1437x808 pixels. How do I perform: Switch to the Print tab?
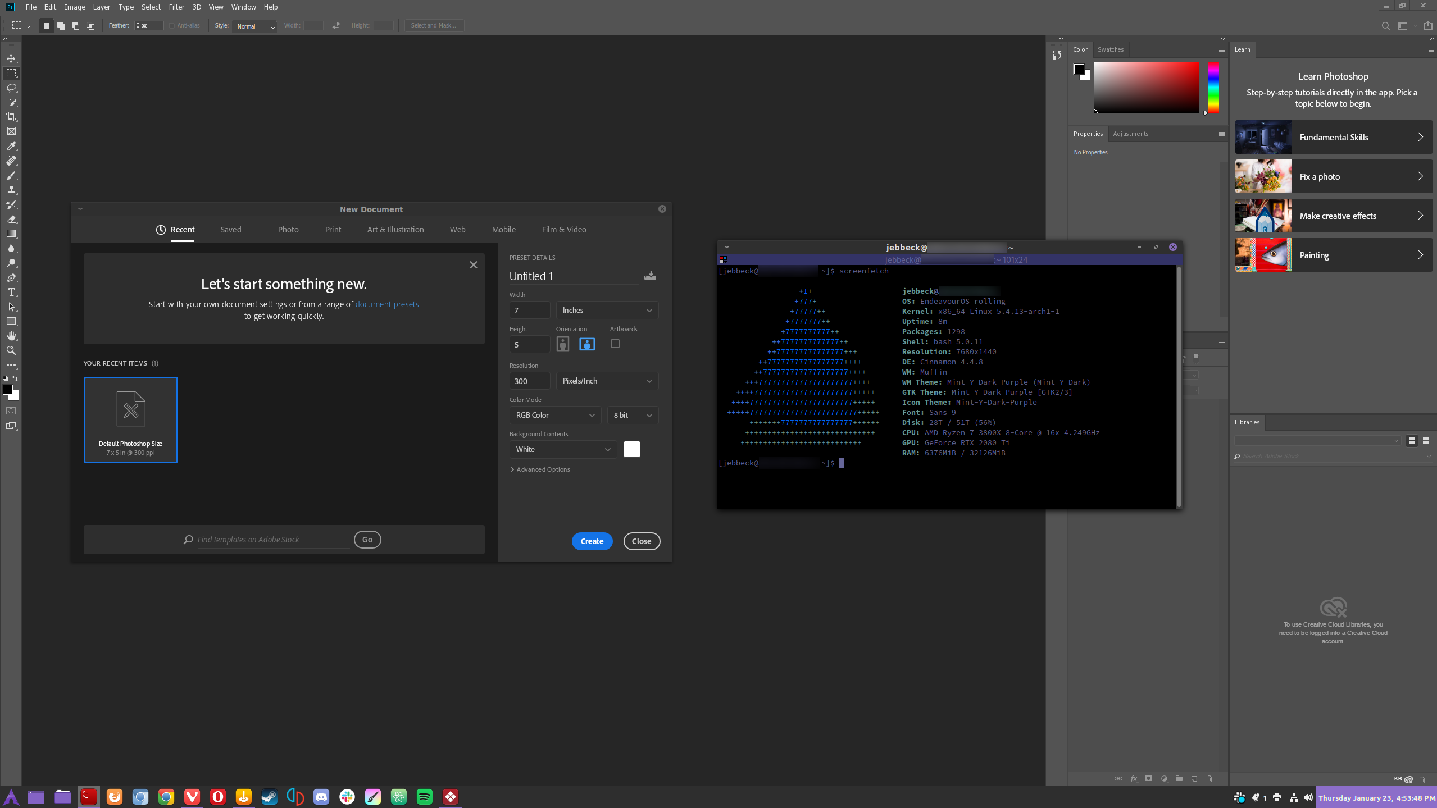(333, 230)
